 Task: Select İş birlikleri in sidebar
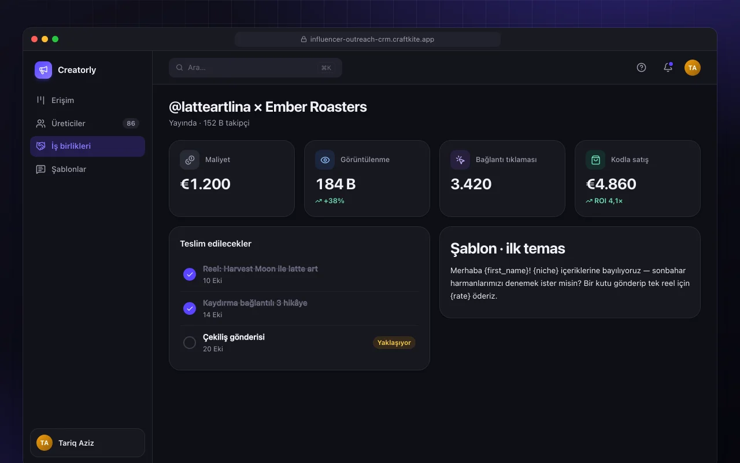[87, 146]
